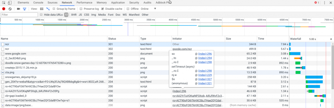This screenshot has height=108, width=334.
Task: Filter requests by Media type
Action: [x=102, y=15]
